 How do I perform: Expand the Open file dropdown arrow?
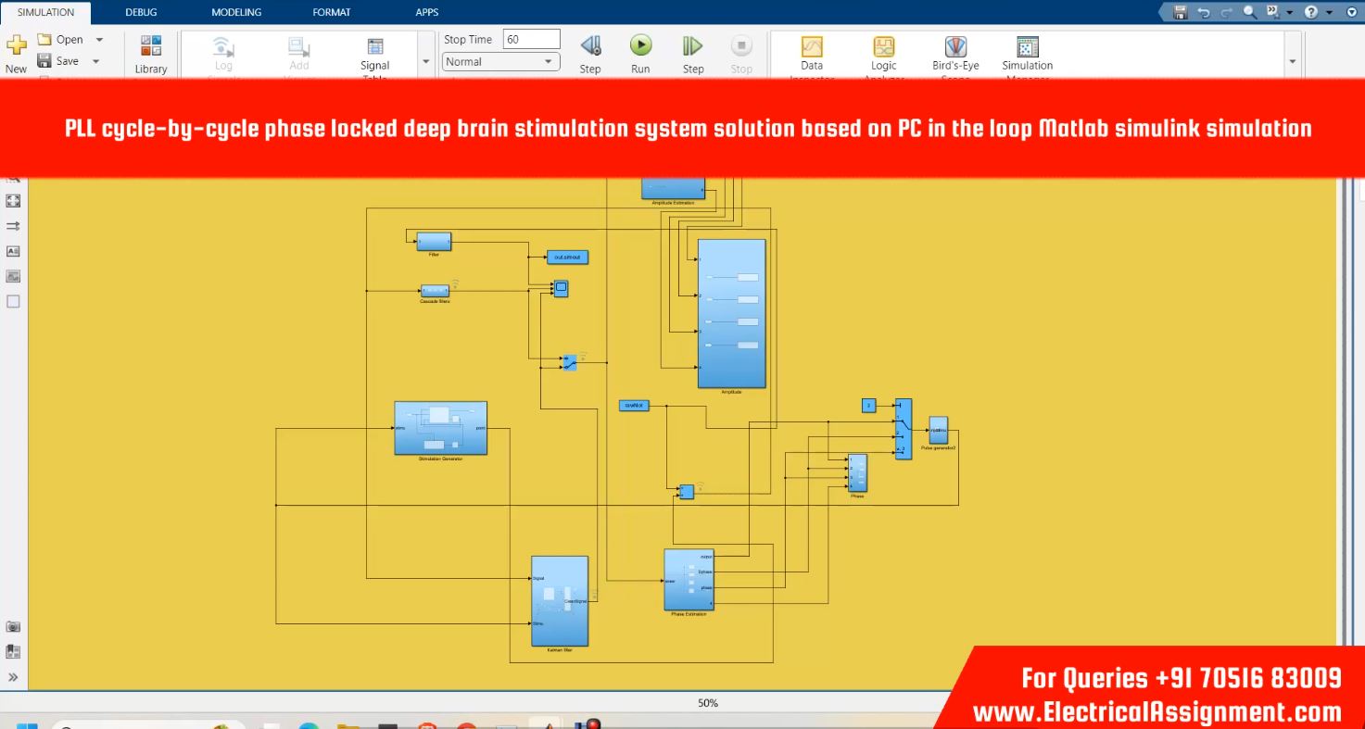99,40
